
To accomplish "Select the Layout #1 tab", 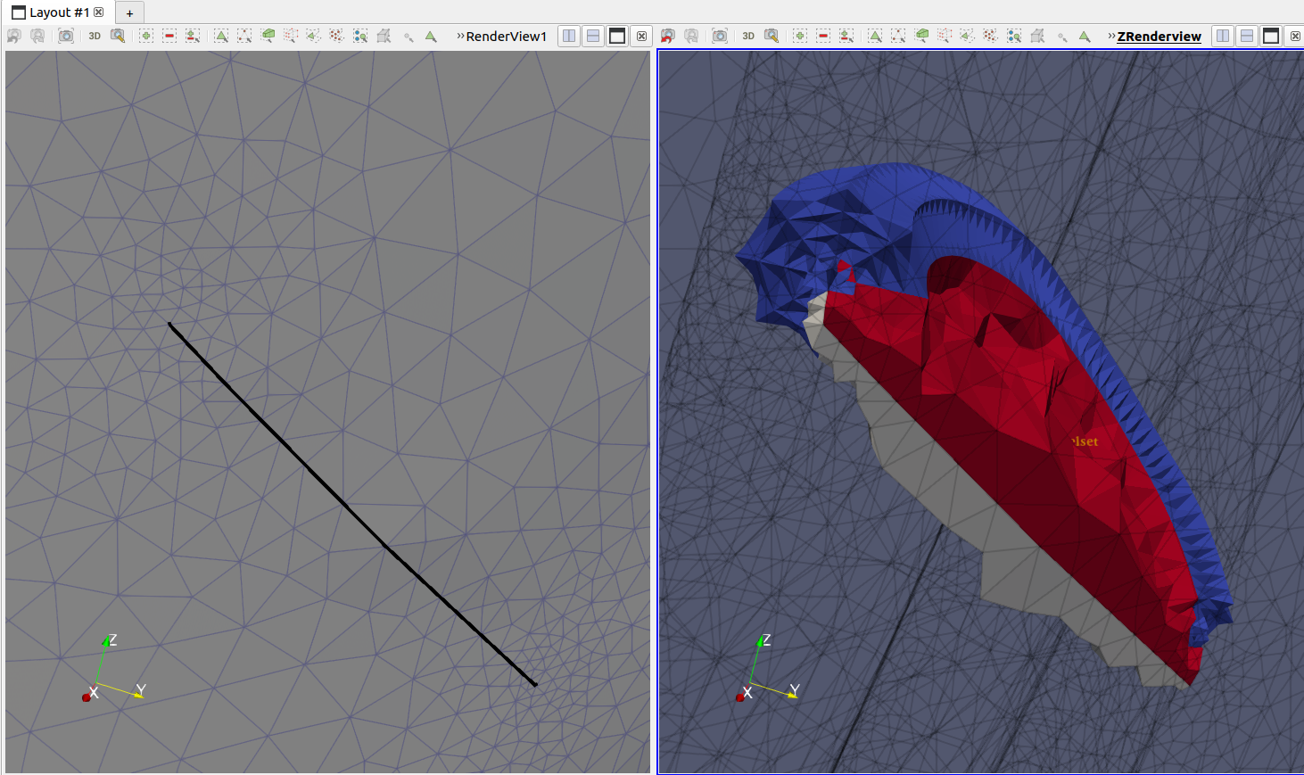I will [59, 12].
